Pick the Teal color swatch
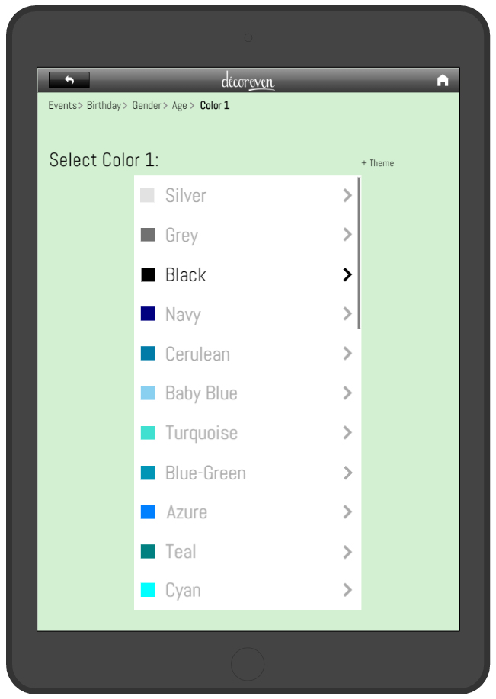 [x=148, y=551]
